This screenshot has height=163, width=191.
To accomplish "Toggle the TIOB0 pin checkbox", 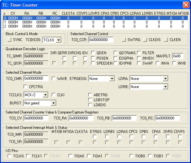I will pyautogui.click(x=131, y=156).
